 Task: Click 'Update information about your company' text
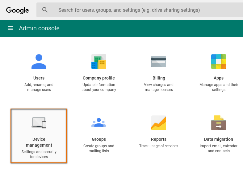(99, 87)
